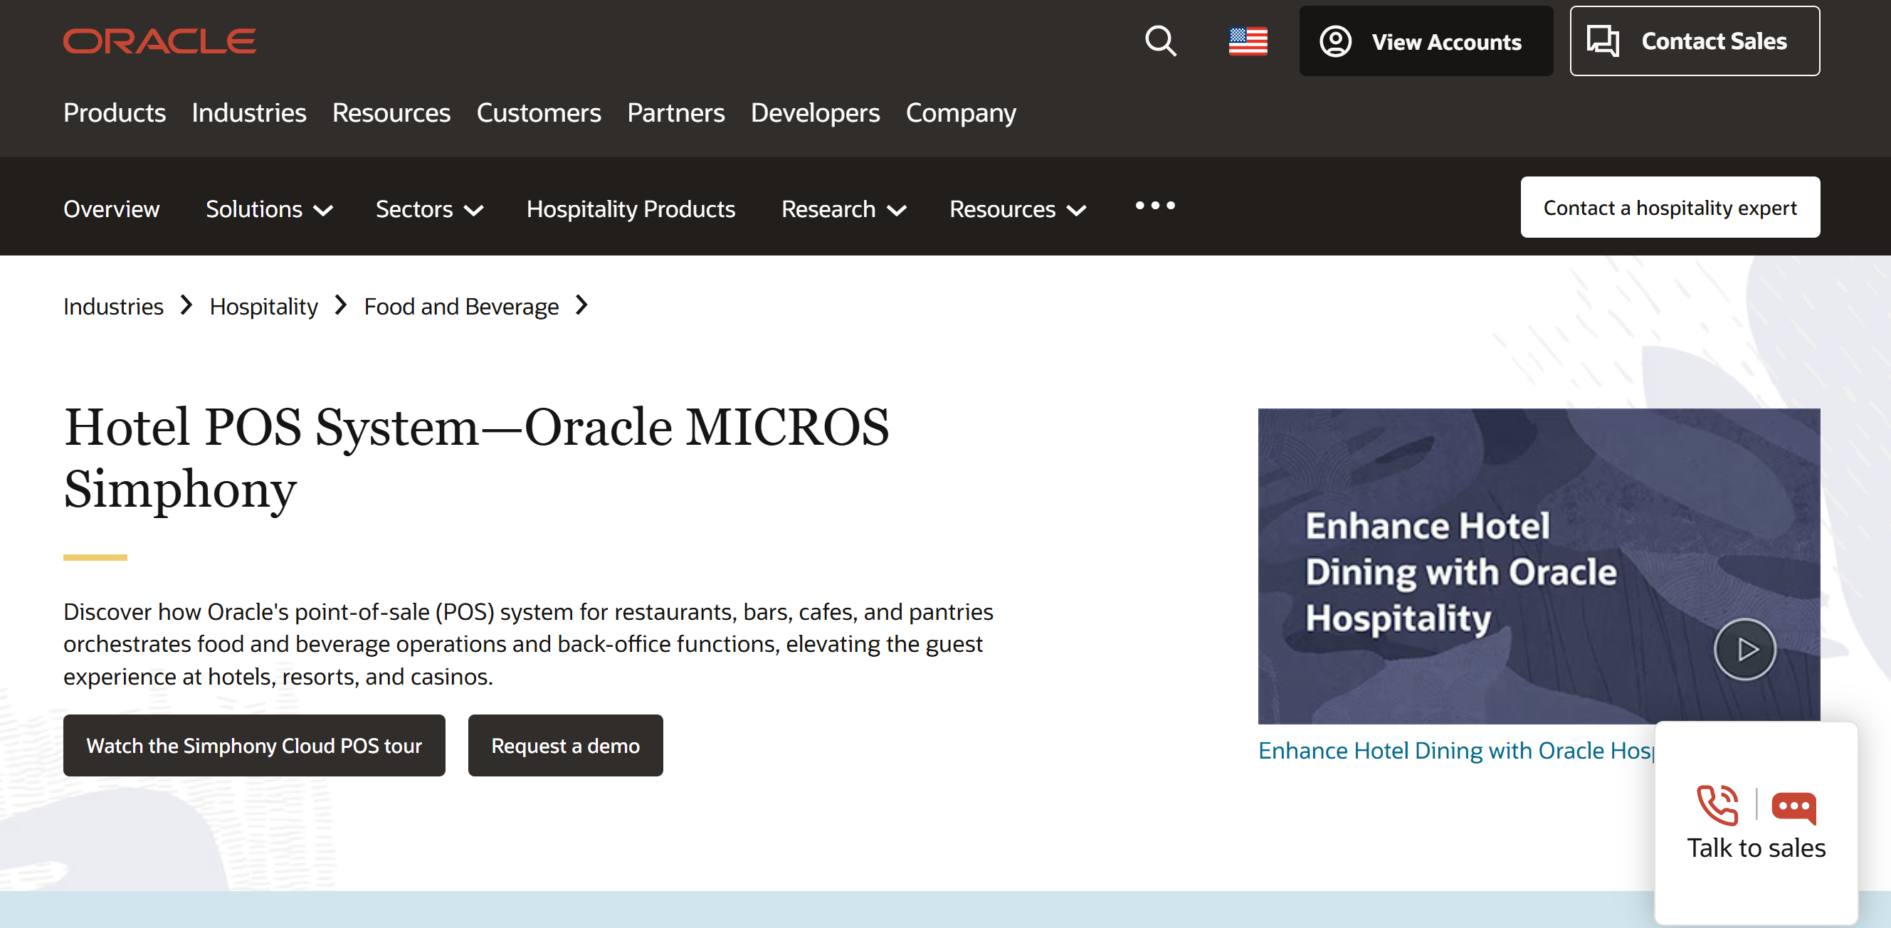The image size is (1891, 928).
Task: Open the three-dot more menu
Action: coord(1154,206)
